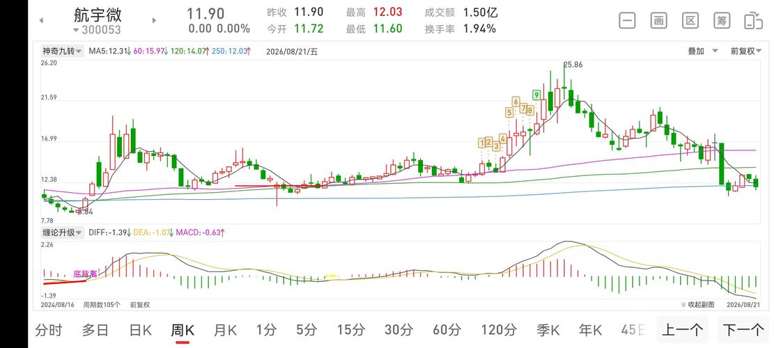The height and width of the screenshot is (348, 774).
Task: Switch to 5分 chart period
Action: pyautogui.click(x=307, y=331)
